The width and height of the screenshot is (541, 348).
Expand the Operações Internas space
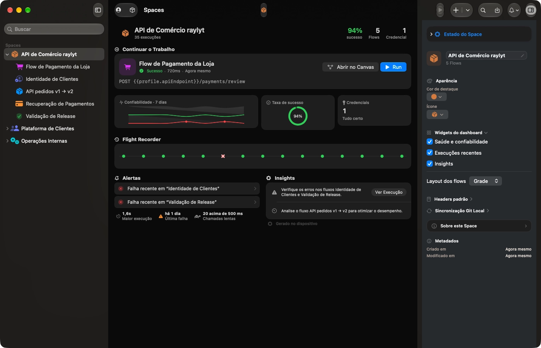coord(7,141)
